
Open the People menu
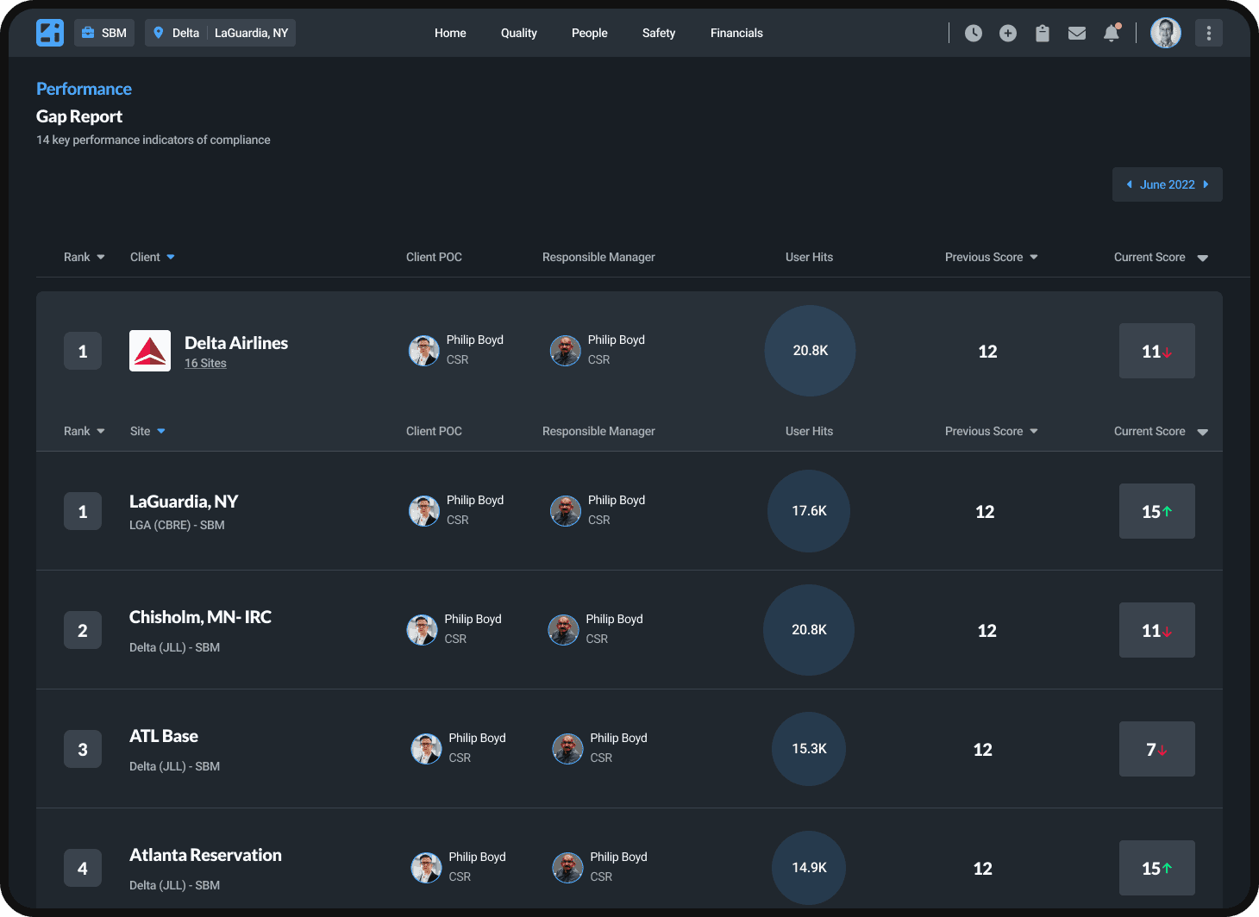(590, 33)
